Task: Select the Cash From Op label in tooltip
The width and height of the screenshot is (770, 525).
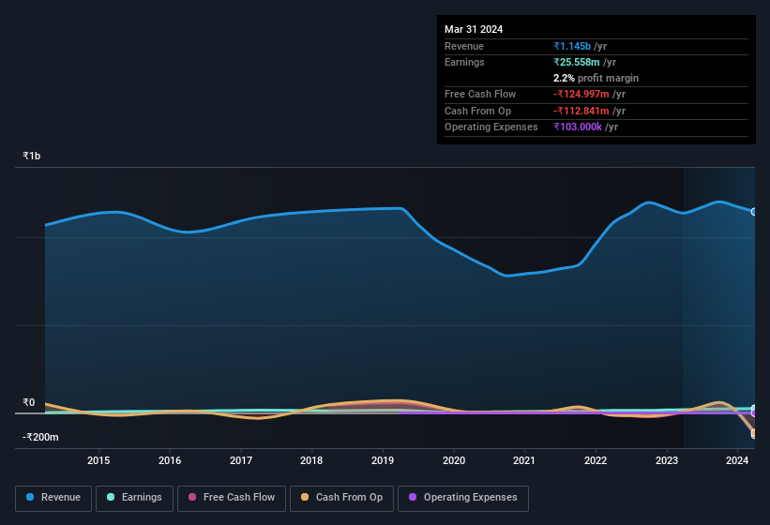Action: (477, 111)
